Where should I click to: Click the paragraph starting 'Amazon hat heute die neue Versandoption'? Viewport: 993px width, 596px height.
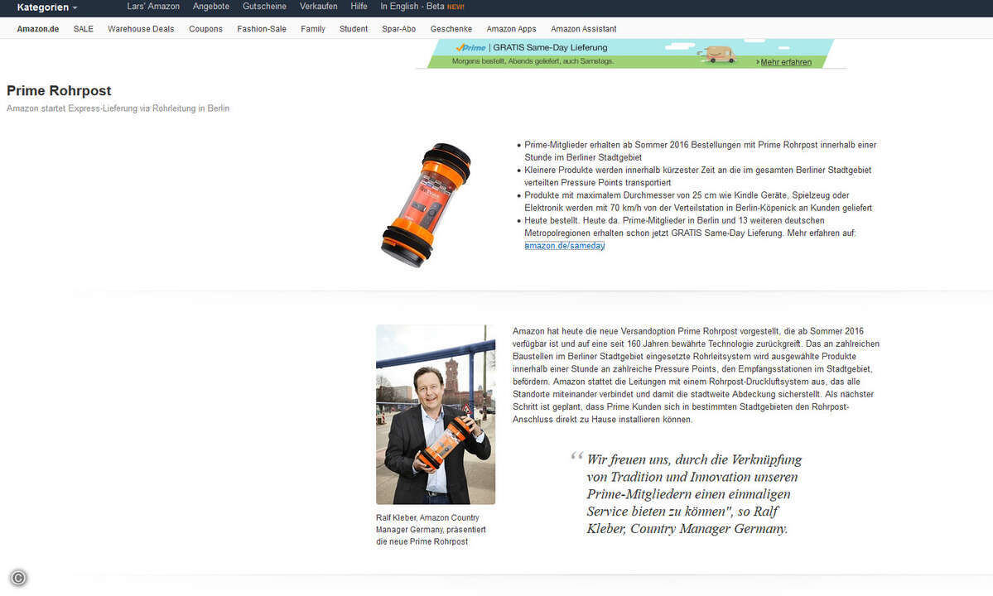coord(696,375)
